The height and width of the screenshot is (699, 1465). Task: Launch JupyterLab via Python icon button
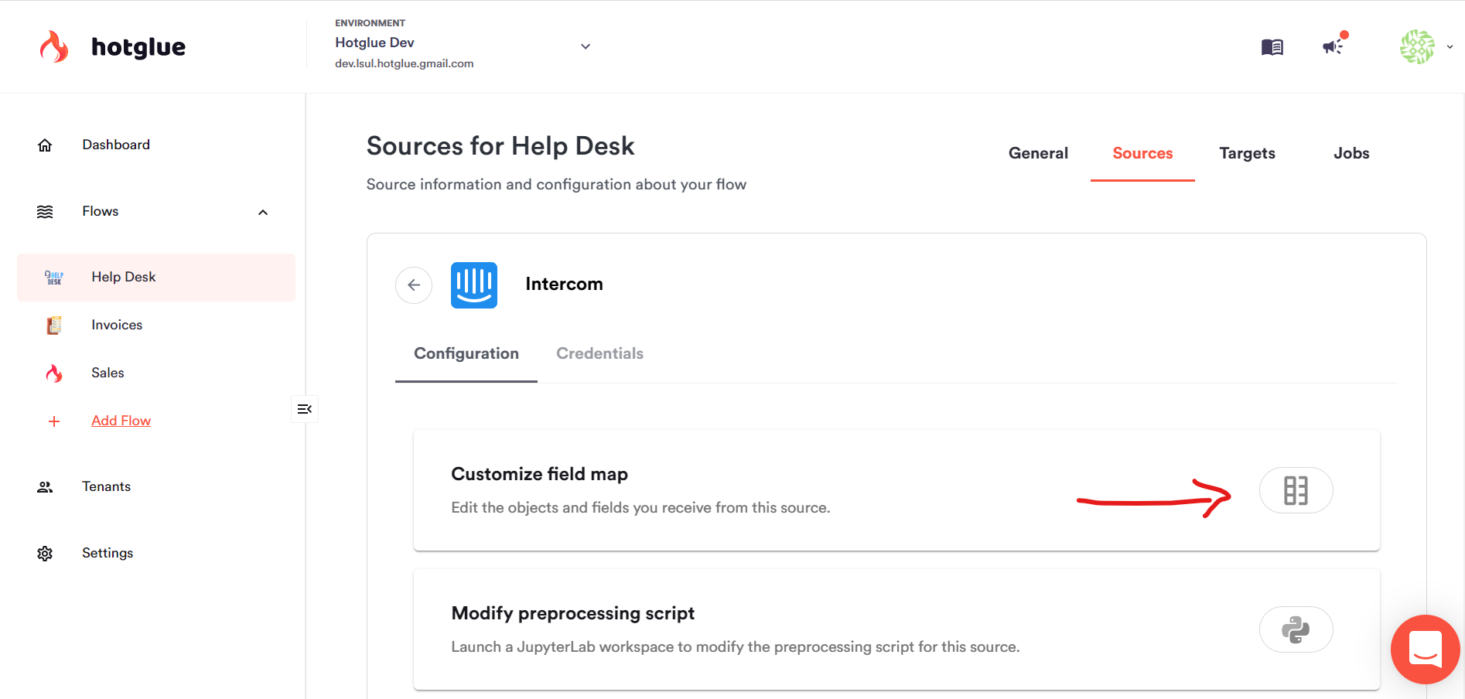pyautogui.click(x=1296, y=629)
